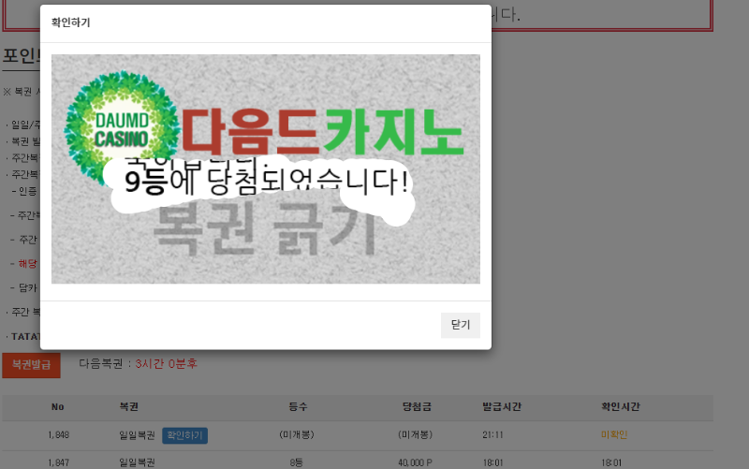Click the 1,847 row number
This screenshot has width=749, height=469.
(x=58, y=462)
